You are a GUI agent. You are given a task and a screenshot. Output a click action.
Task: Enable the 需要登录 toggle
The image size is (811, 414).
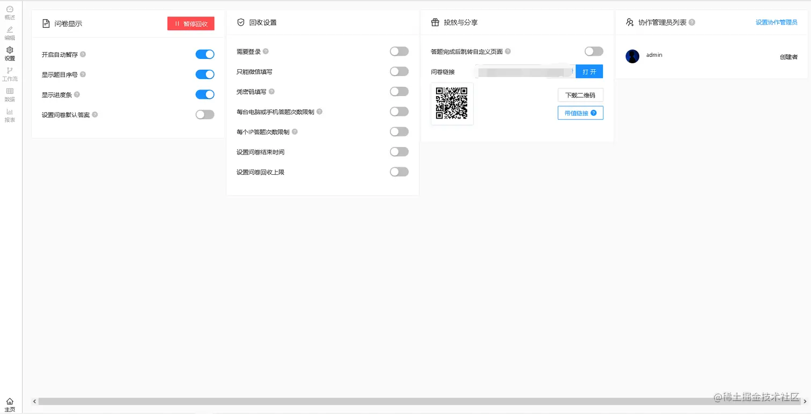399,51
